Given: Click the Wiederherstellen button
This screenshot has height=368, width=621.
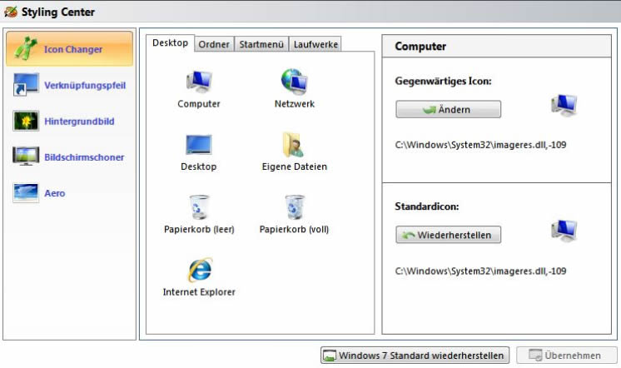Looking at the screenshot, I should (448, 235).
